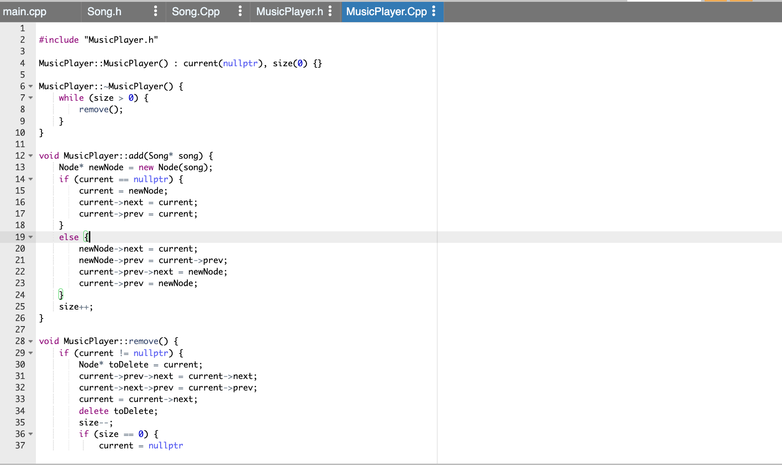Open the Song.h file tab
Screen dimensions: 782x465
pyautogui.click(x=104, y=11)
